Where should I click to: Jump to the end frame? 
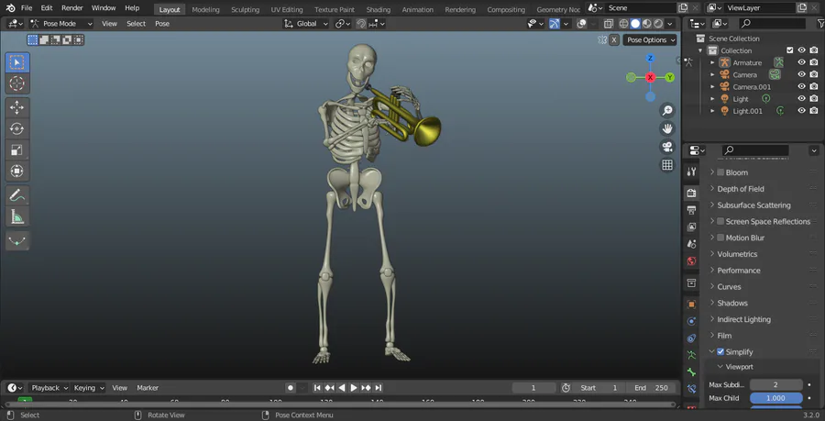point(379,388)
